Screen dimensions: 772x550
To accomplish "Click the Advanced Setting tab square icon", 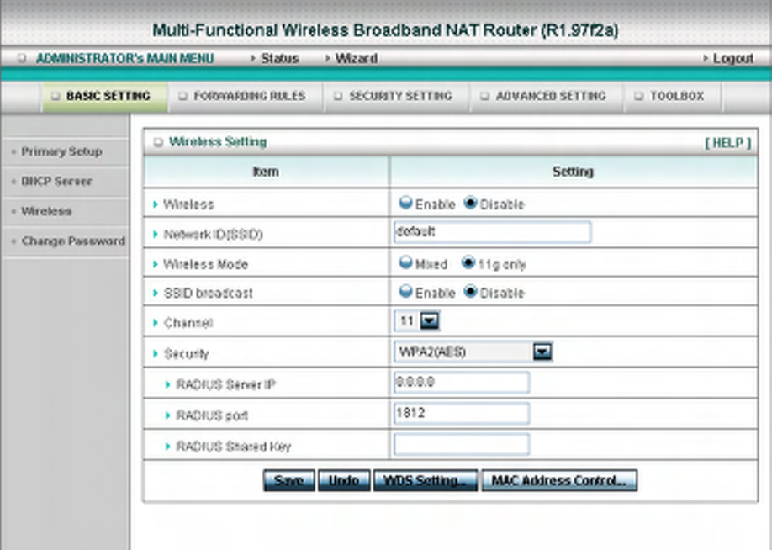I will [x=484, y=96].
